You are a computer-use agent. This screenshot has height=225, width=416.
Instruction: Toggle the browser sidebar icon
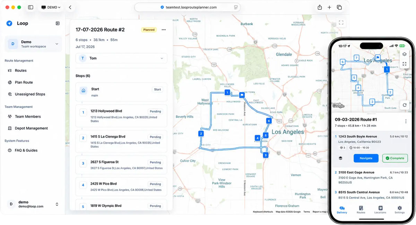pos(31,7)
